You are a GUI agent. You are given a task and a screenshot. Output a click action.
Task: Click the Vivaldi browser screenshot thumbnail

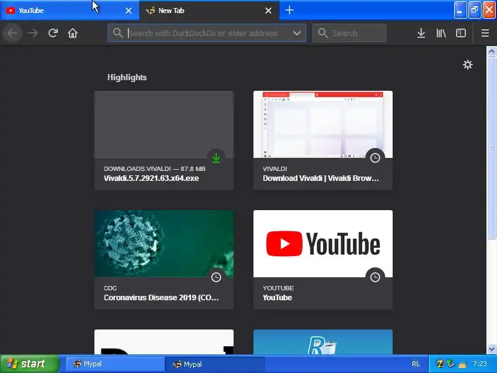[322, 124]
